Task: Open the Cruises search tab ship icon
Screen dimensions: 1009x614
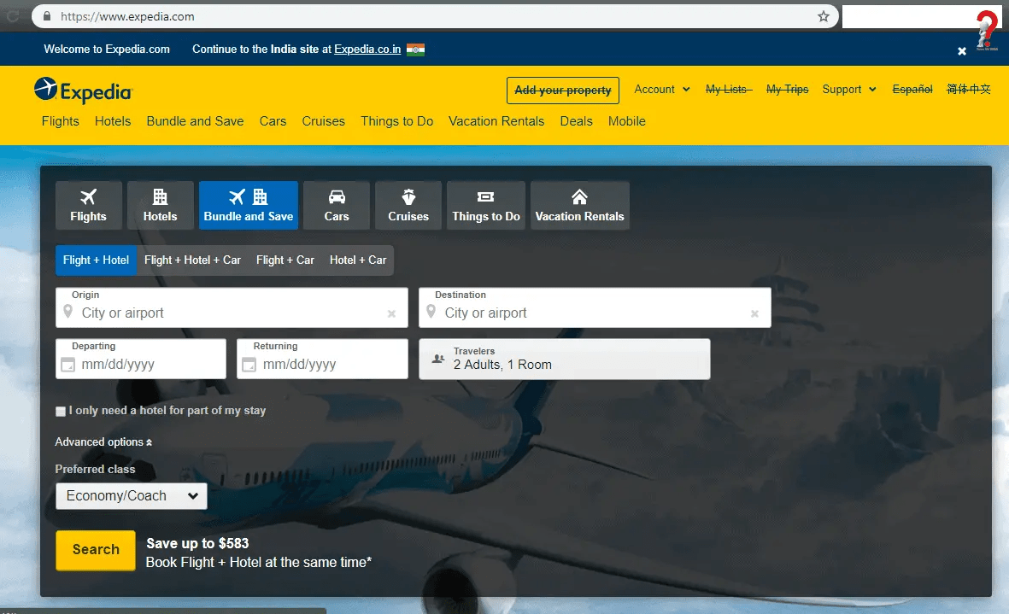Action: [x=408, y=196]
